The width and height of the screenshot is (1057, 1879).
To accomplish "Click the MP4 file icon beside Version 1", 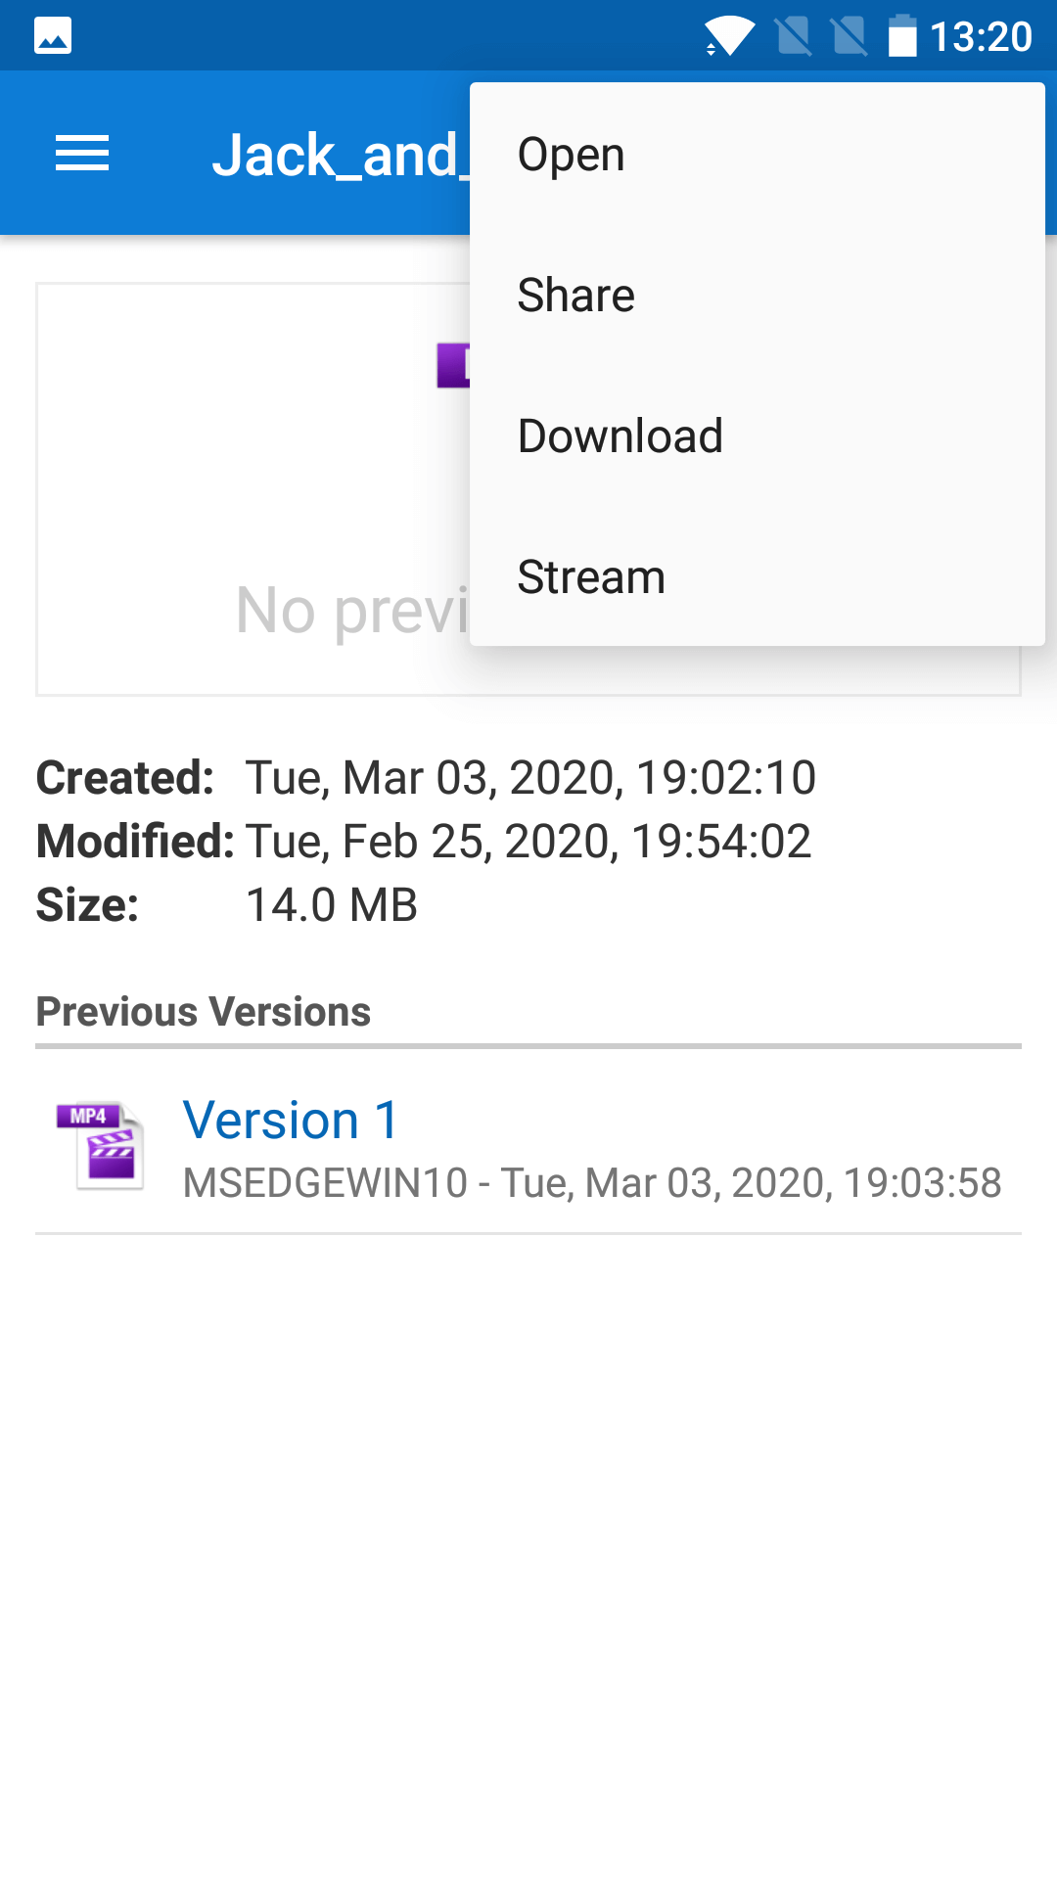I will (102, 1145).
